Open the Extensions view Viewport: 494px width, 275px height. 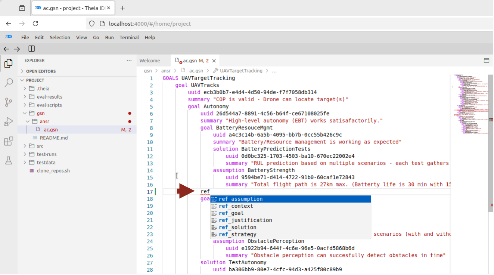point(8,141)
